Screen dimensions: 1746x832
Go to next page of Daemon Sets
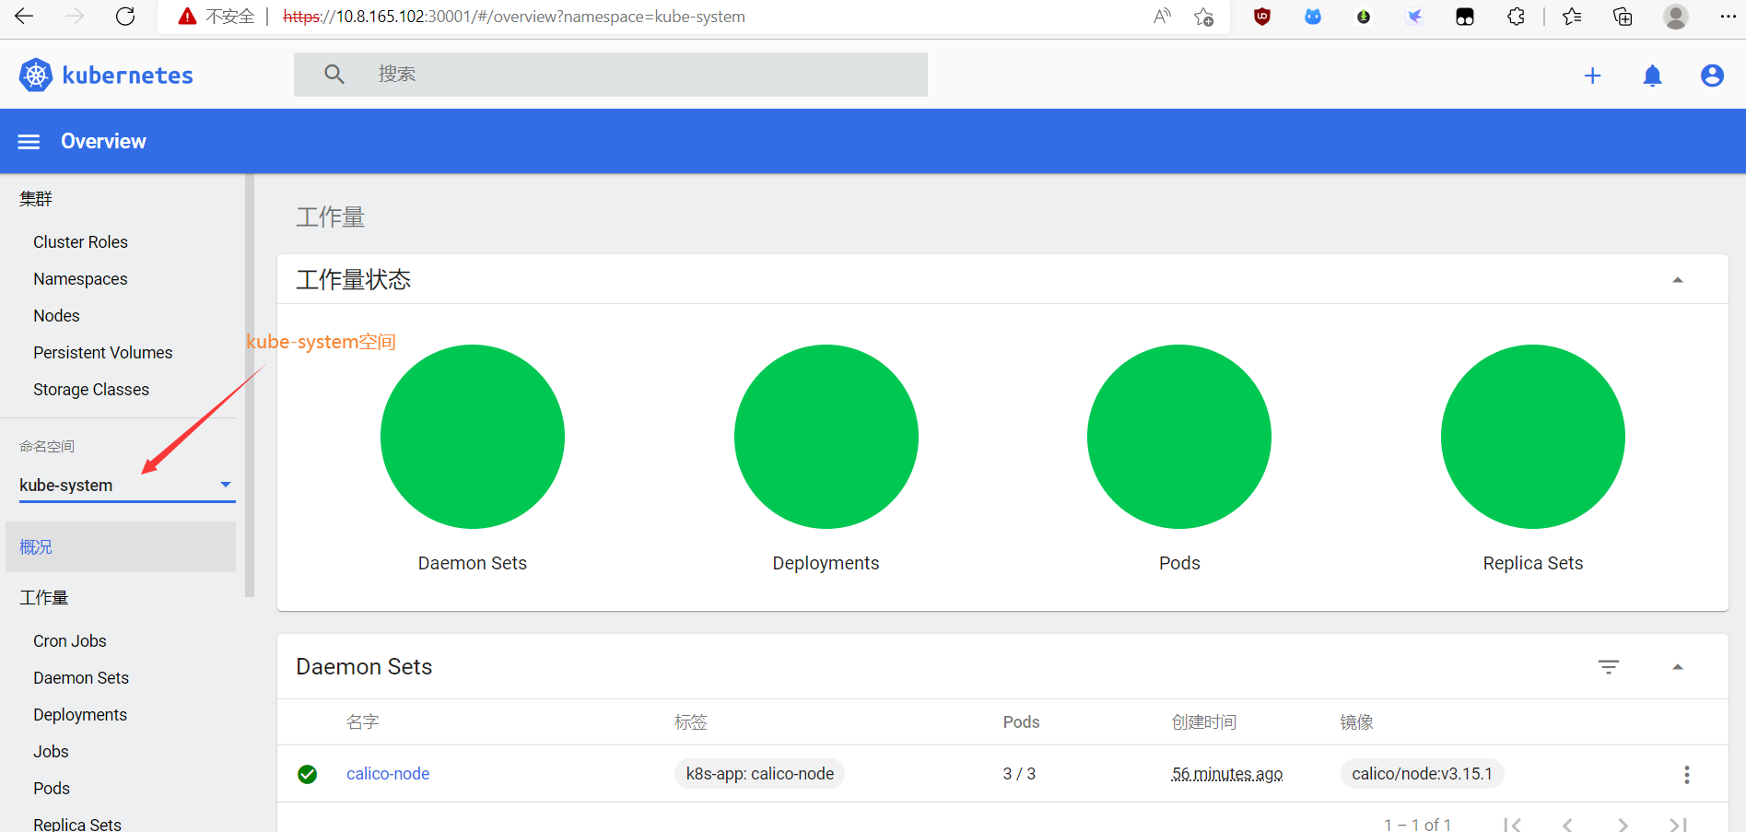click(x=1623, y=825)
